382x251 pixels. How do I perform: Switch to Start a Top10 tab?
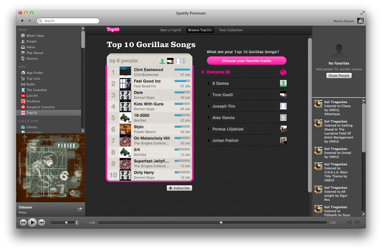click(170, 30)
